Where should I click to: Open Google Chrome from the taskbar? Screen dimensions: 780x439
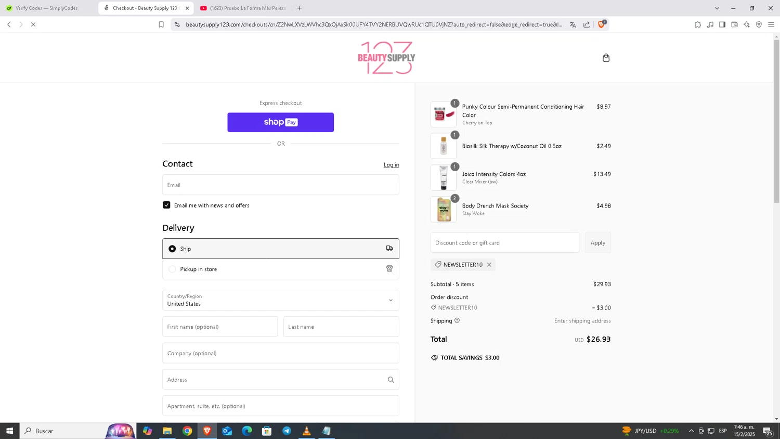coord(187,431)
